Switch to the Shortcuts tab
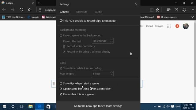The width and height of the screenshot is (196, 110). pyautogui.click(x=81, y=12)
